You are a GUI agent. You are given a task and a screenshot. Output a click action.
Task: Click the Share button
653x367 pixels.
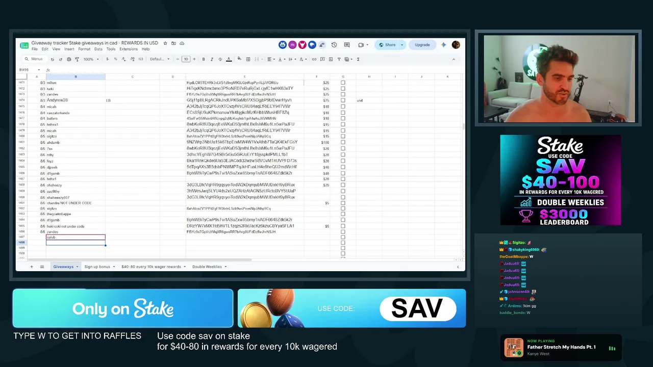pos(388,45)
